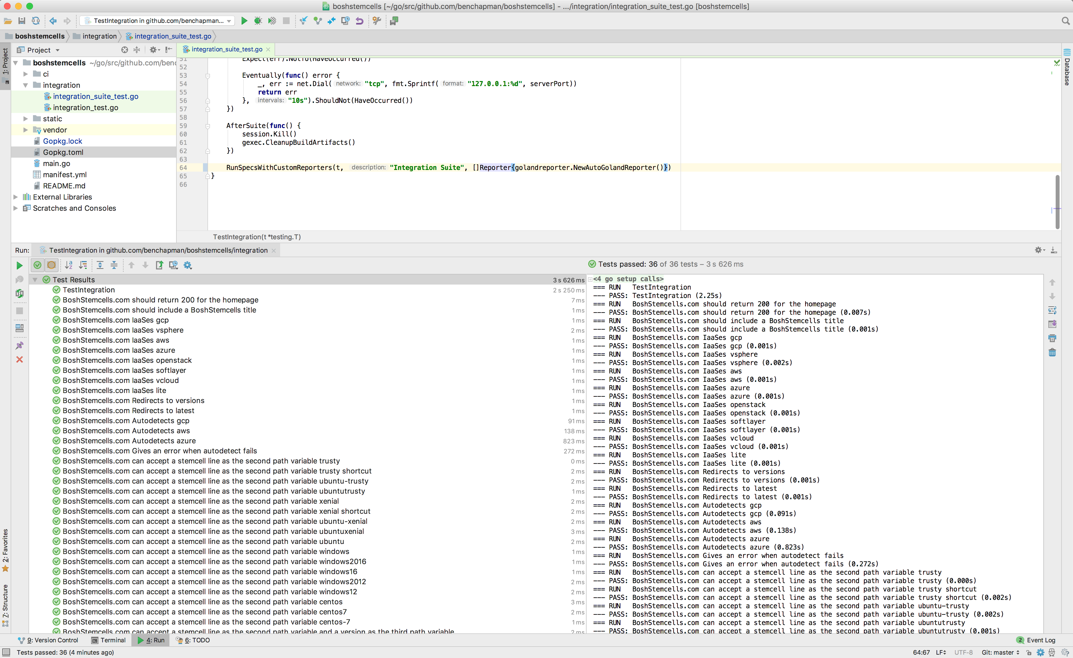Click the integration breadcrumb in the navigation bar
This screenshot has width=1073, height=658.
95,36
